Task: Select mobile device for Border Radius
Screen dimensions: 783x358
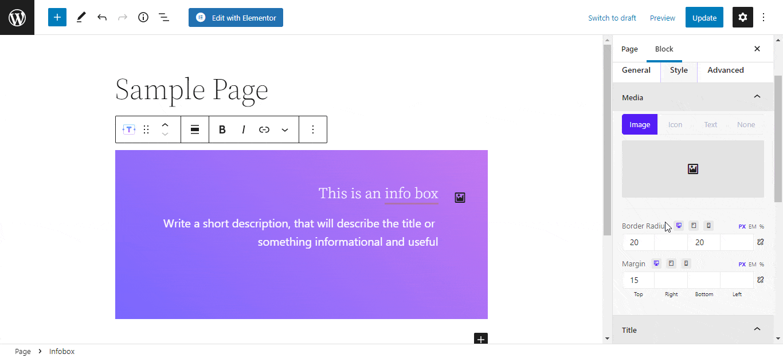Action: point(708,226)
